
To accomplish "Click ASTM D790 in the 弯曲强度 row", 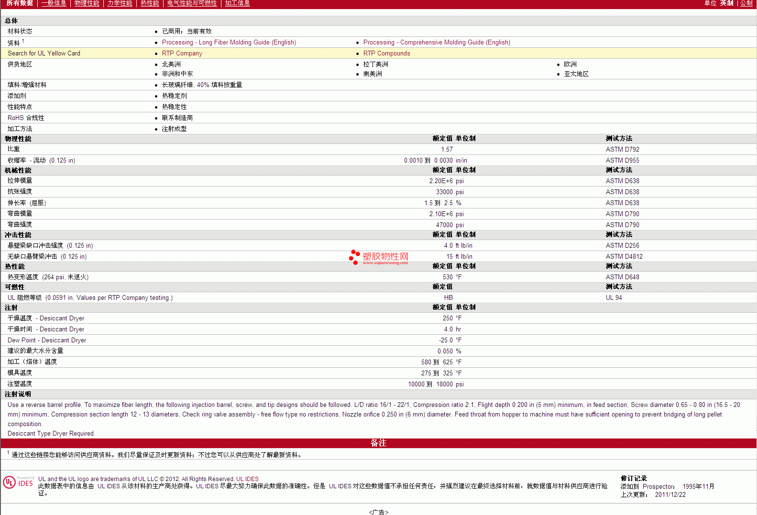I will pos(623,225).
